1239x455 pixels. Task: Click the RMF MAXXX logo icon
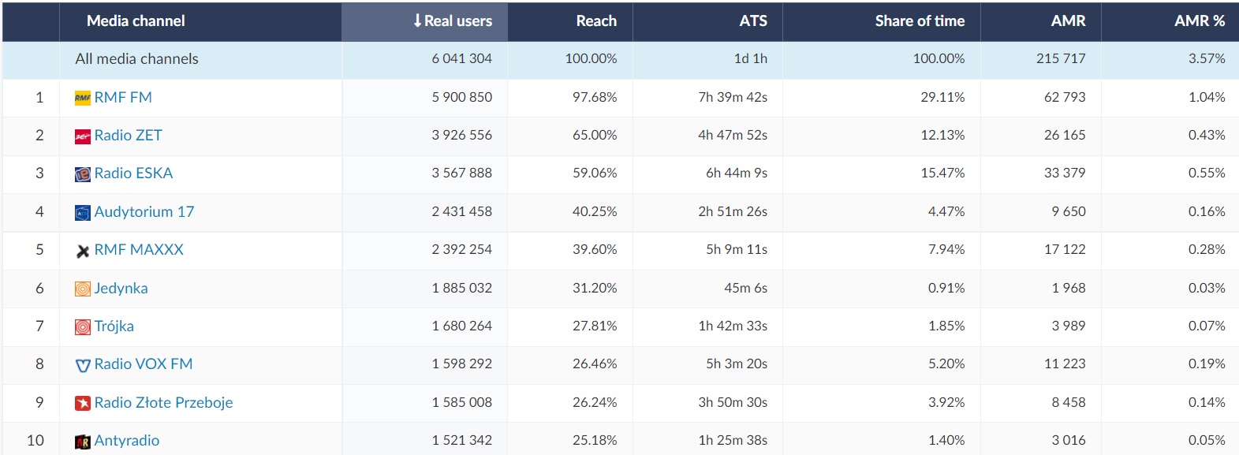[82, 251]
